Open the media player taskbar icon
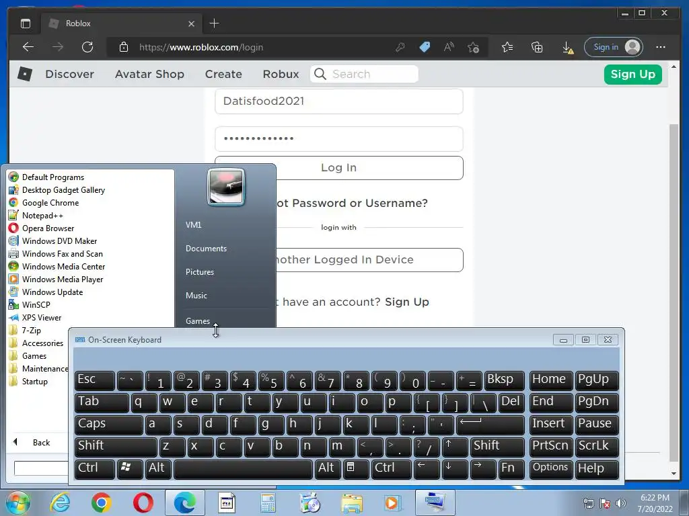 (392, 503)
